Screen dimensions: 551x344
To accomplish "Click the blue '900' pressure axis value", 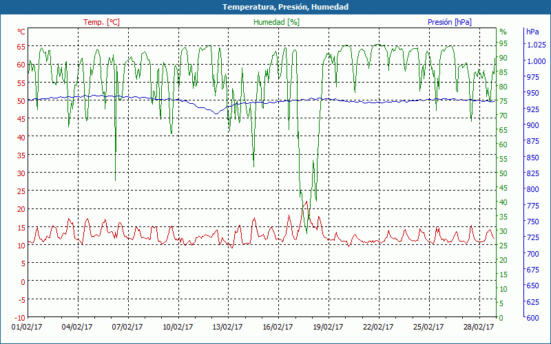I will [x=532, y=125].
